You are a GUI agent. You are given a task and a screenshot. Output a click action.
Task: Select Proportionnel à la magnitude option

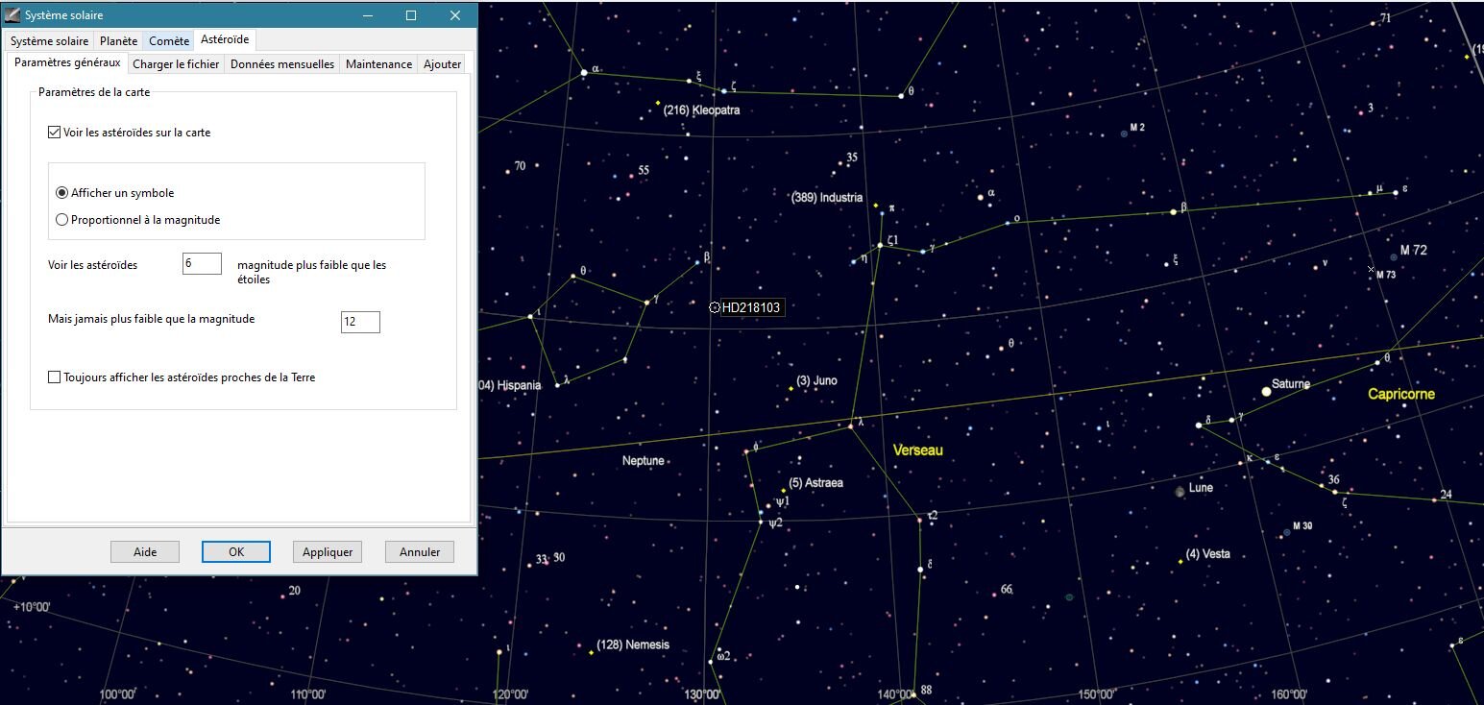[x=138, y=220]
